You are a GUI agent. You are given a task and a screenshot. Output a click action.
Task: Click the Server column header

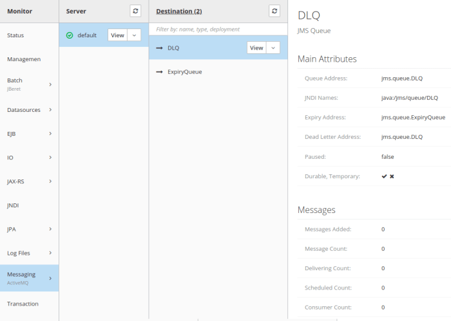click(76, 11)
